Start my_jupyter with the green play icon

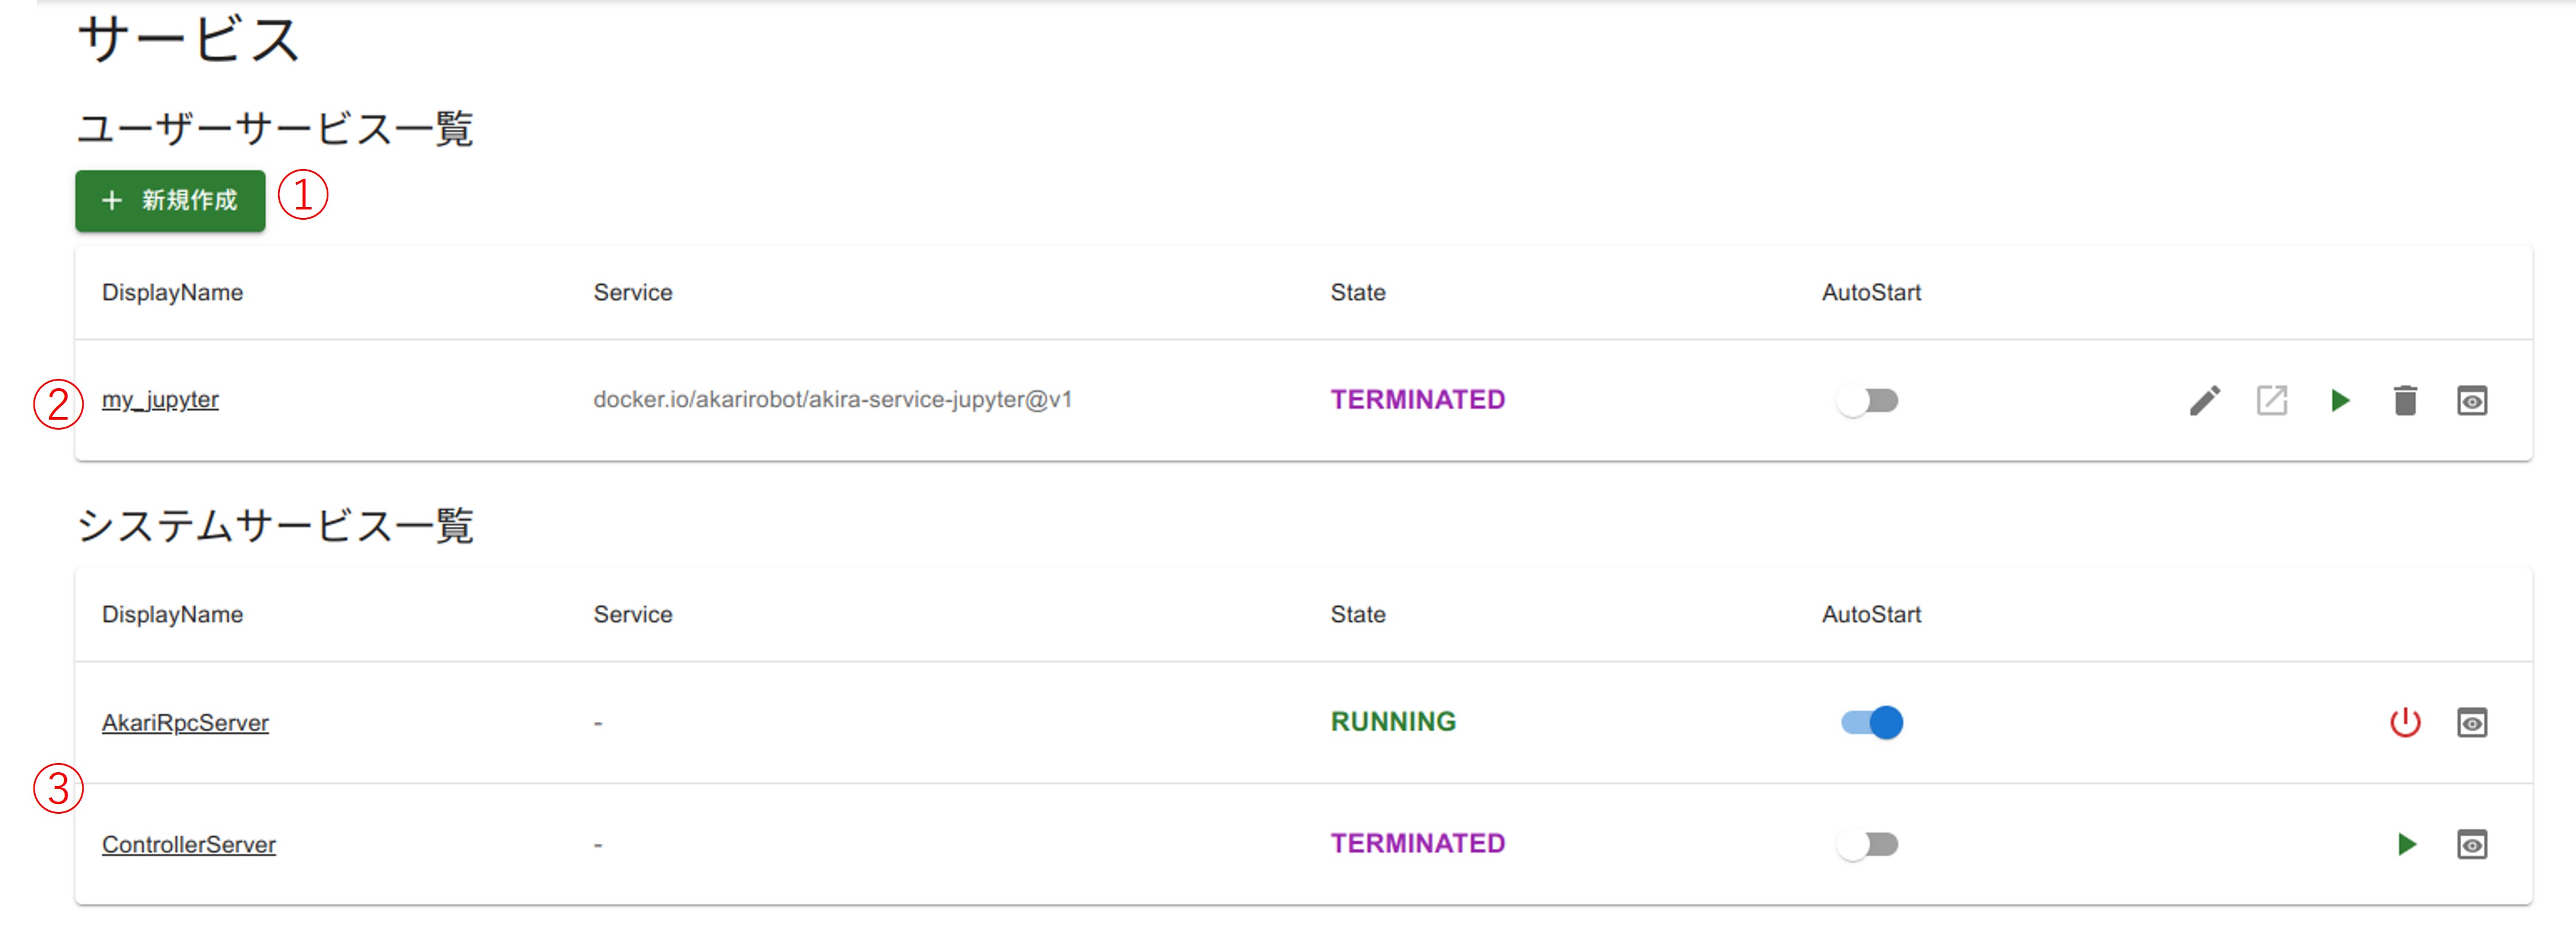(2339, 401)
